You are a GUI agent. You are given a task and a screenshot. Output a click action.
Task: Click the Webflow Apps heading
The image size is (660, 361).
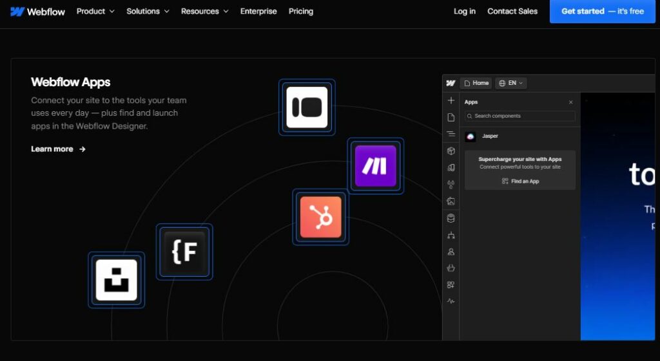71,82
